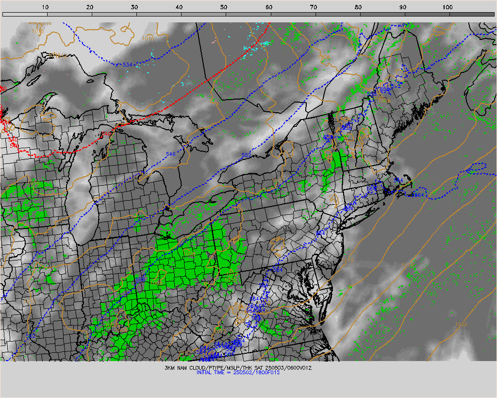This screenshot has height=398, width=497.
Task: Click the '60' label on the cloud scale
Action: pyautogui.click(x=269, y=7)
